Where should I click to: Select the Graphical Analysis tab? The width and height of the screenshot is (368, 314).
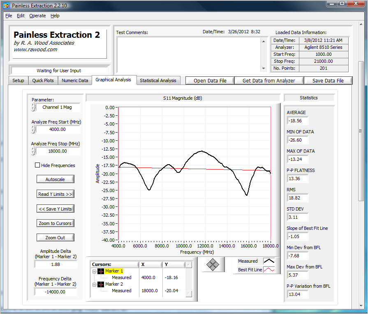(113, 80)
